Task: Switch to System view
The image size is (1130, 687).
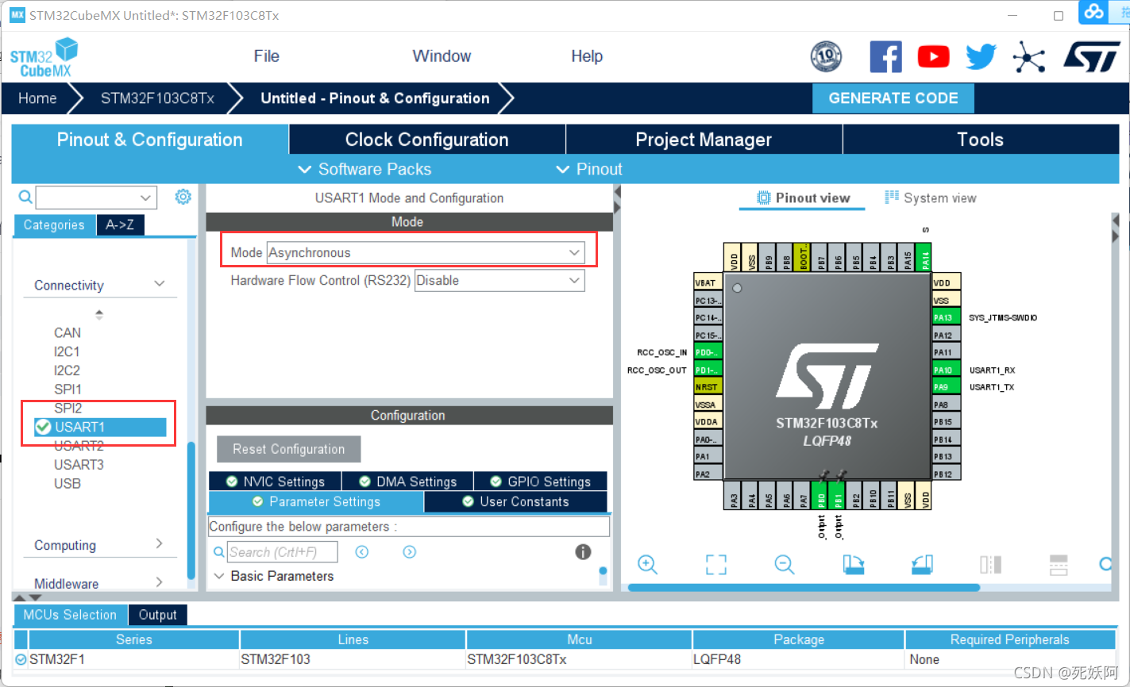Action: 931,198
